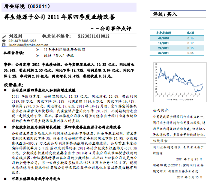Viewport: 207px width, 181px height.
Task: Click the table header 单季度业绩
Action: [163, 33]
